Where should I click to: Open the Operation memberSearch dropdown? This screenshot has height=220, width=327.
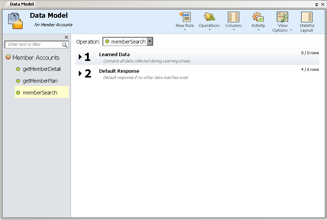coord(150,42)
